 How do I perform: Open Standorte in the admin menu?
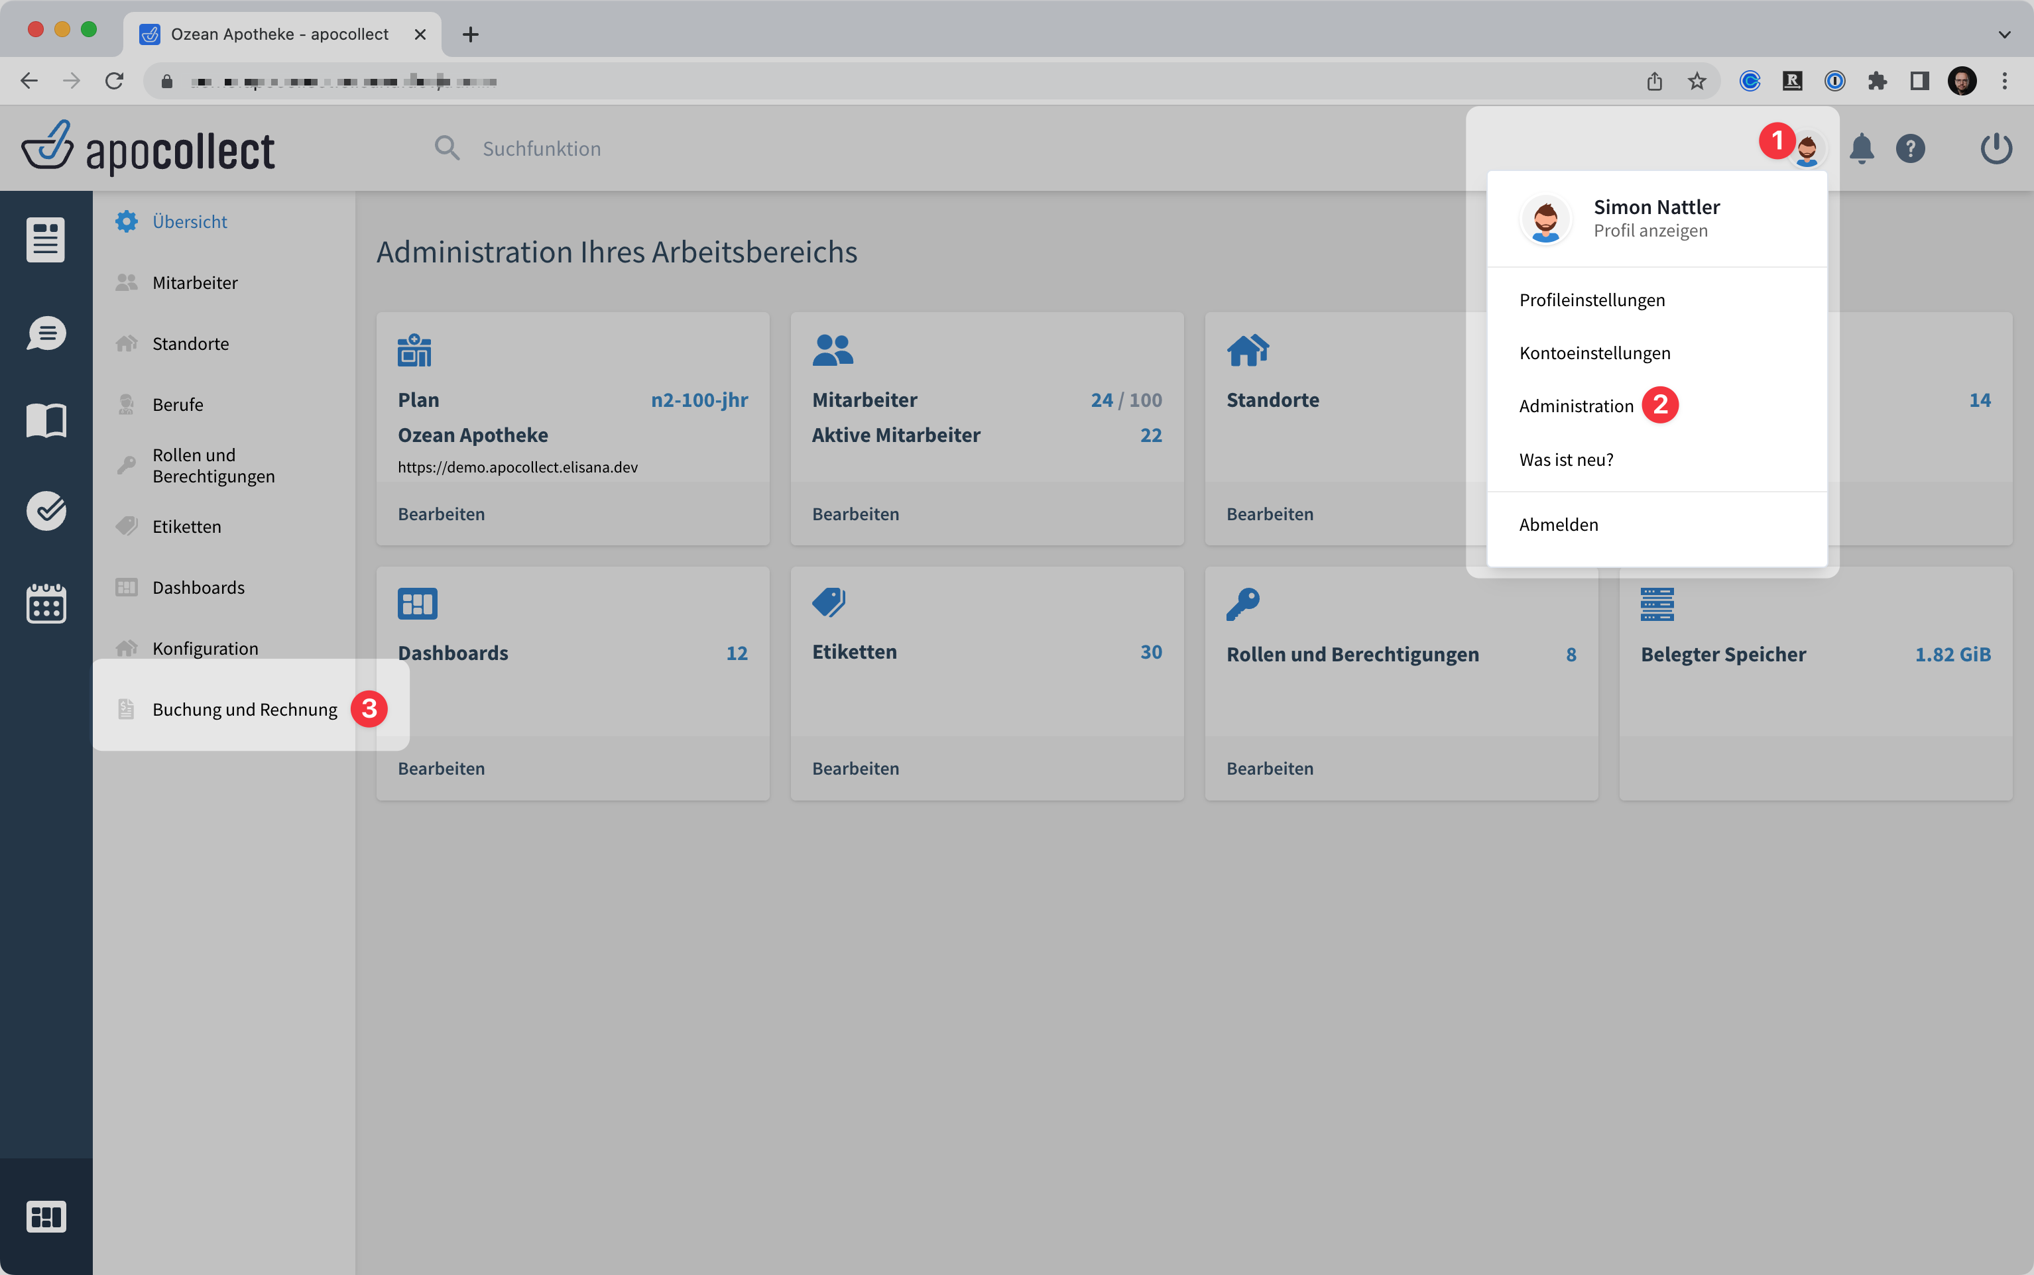[x=191, y=343]
